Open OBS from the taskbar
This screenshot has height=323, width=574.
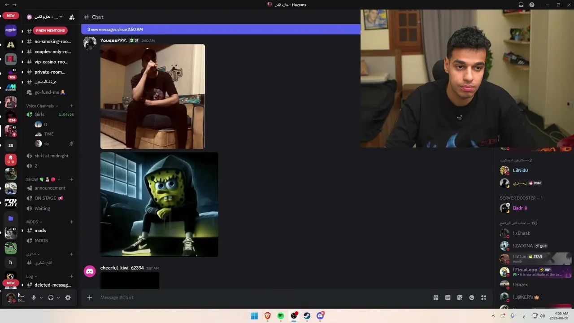click(294, 316)
